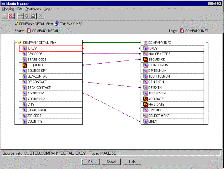Open the Destination menu
The image size is (224, 169).
point(33,9)
